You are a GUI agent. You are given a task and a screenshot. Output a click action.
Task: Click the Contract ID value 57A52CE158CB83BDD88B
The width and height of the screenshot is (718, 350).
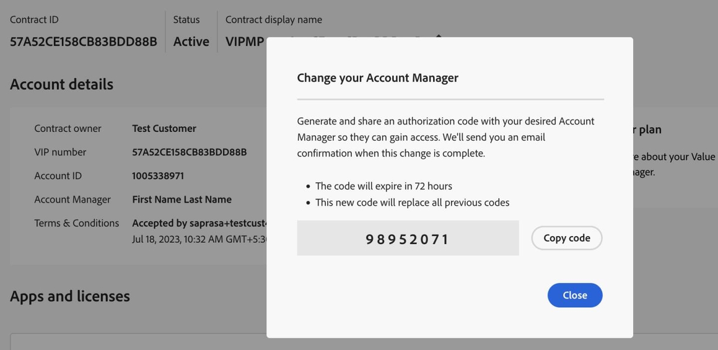[84, 42]
